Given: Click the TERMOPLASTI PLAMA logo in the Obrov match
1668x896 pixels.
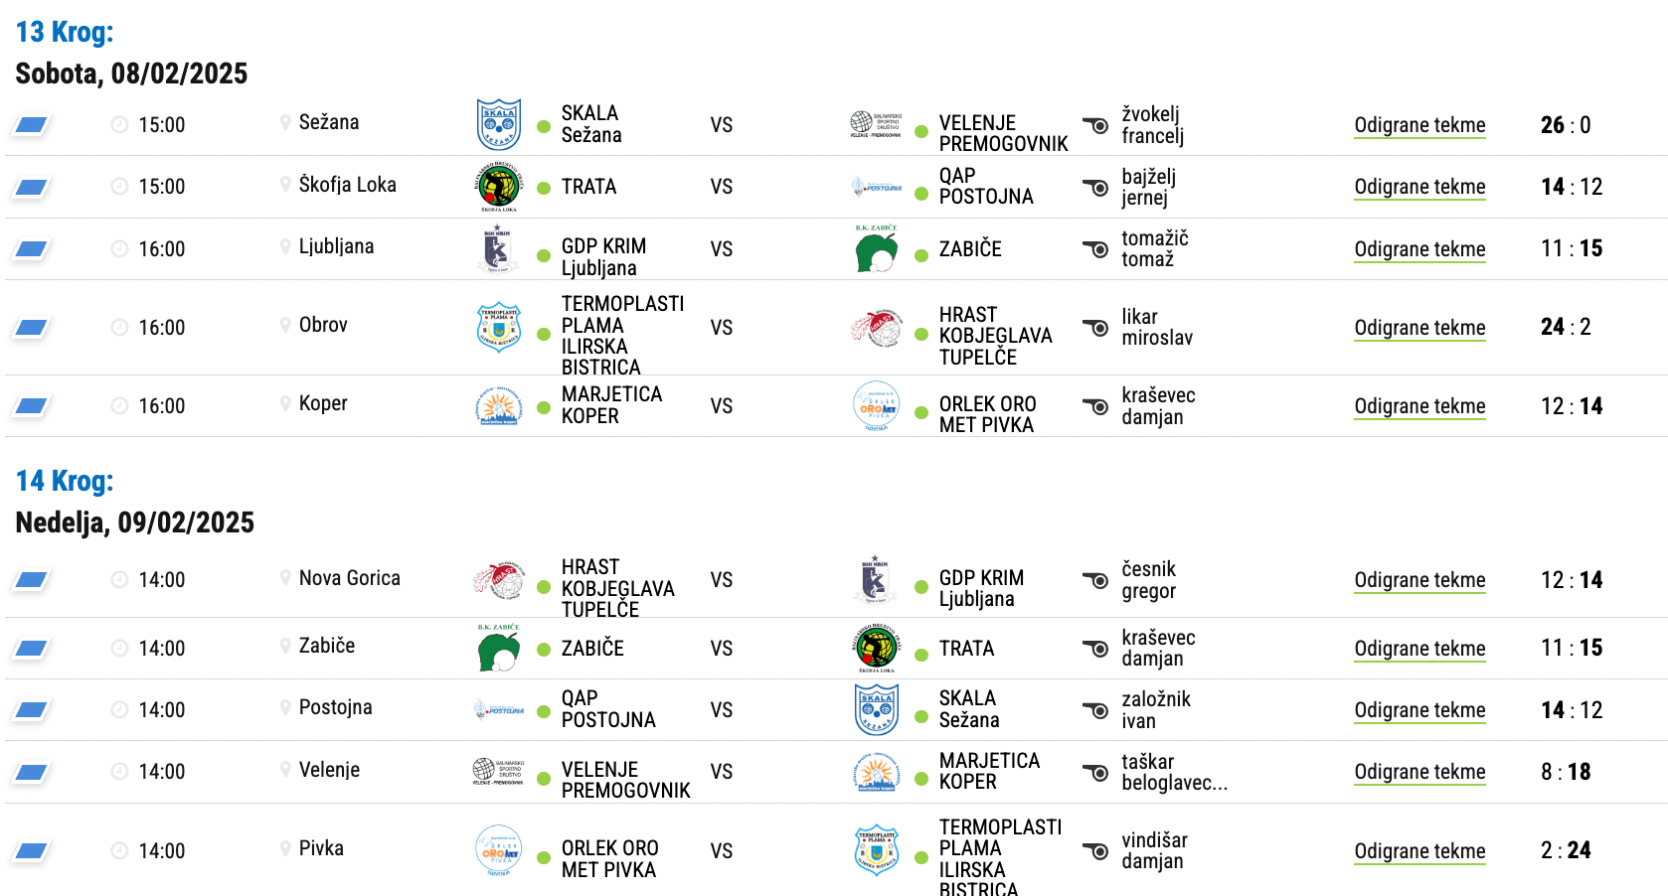Looking at the screenshot, I should pyautogui.click(x=499, y=327).
